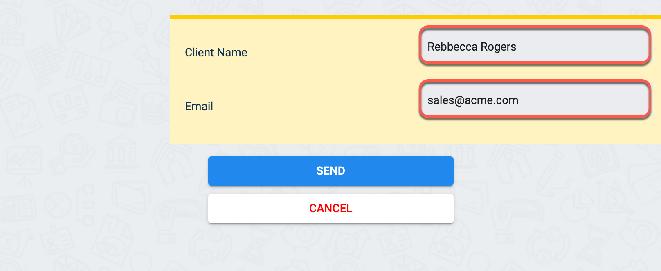Click the Email label text

point(199,106)
